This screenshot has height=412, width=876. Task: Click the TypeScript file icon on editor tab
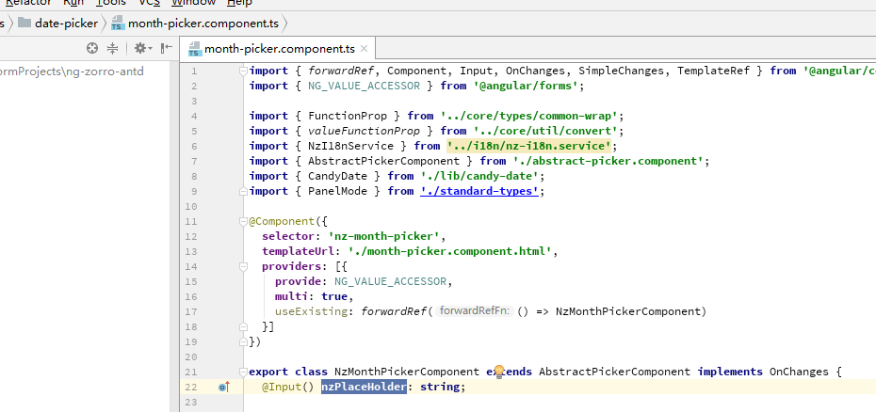[x=194, y=49]
